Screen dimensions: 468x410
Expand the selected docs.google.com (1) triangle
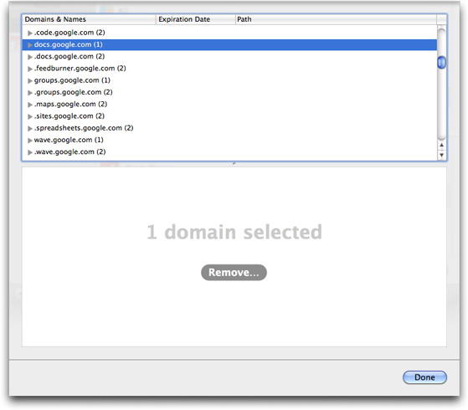click(30, 44)
